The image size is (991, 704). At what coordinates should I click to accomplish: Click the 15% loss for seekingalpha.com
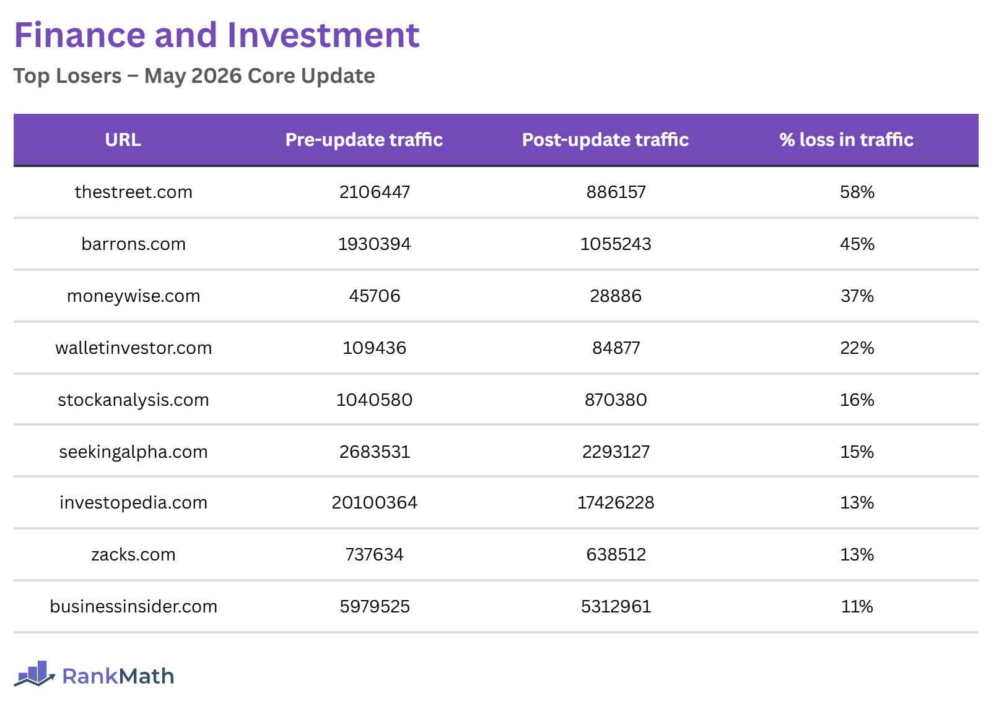point(857,452)
